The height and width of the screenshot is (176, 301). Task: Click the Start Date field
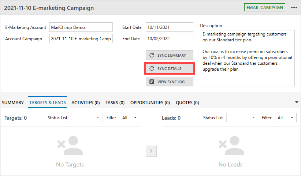click(x=169, y=27)
